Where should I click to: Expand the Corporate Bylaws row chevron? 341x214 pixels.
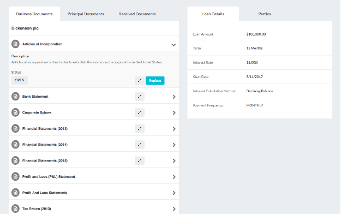174,113
